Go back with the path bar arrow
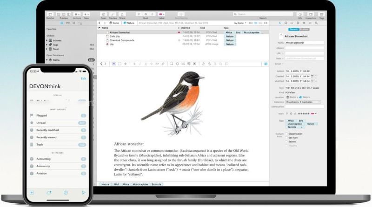372x207 pixels. click(x=100, y=23)
